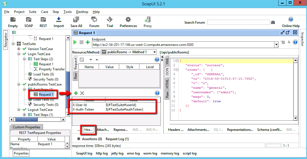307x159 pixels.
Task: Open the Navigator side tab
Action: pyautogui.click(x=6, y=40)
